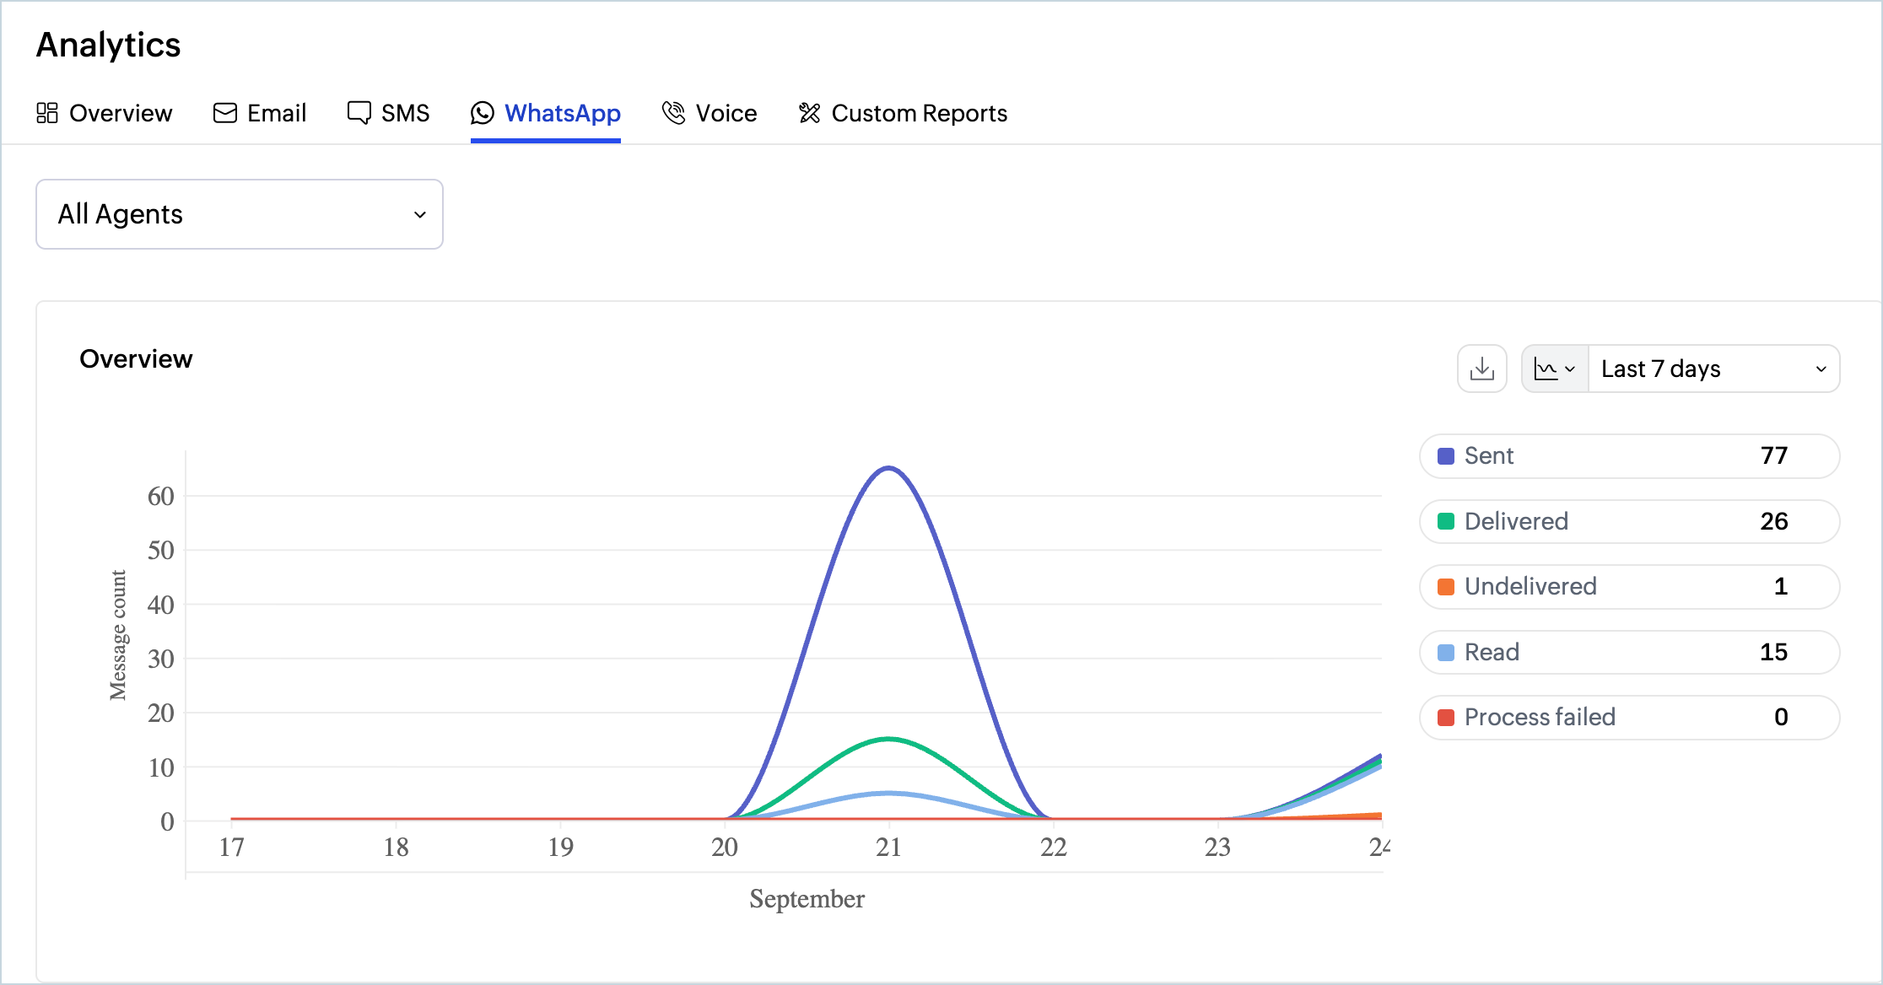This screenshot has height=985, width=1883.
Task: Click the Overview grid icon
Action: (47, 113)
